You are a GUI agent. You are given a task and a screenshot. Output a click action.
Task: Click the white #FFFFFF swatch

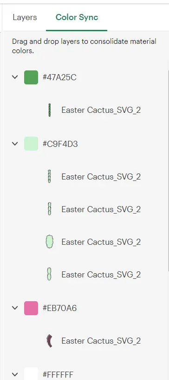(31, 373)
